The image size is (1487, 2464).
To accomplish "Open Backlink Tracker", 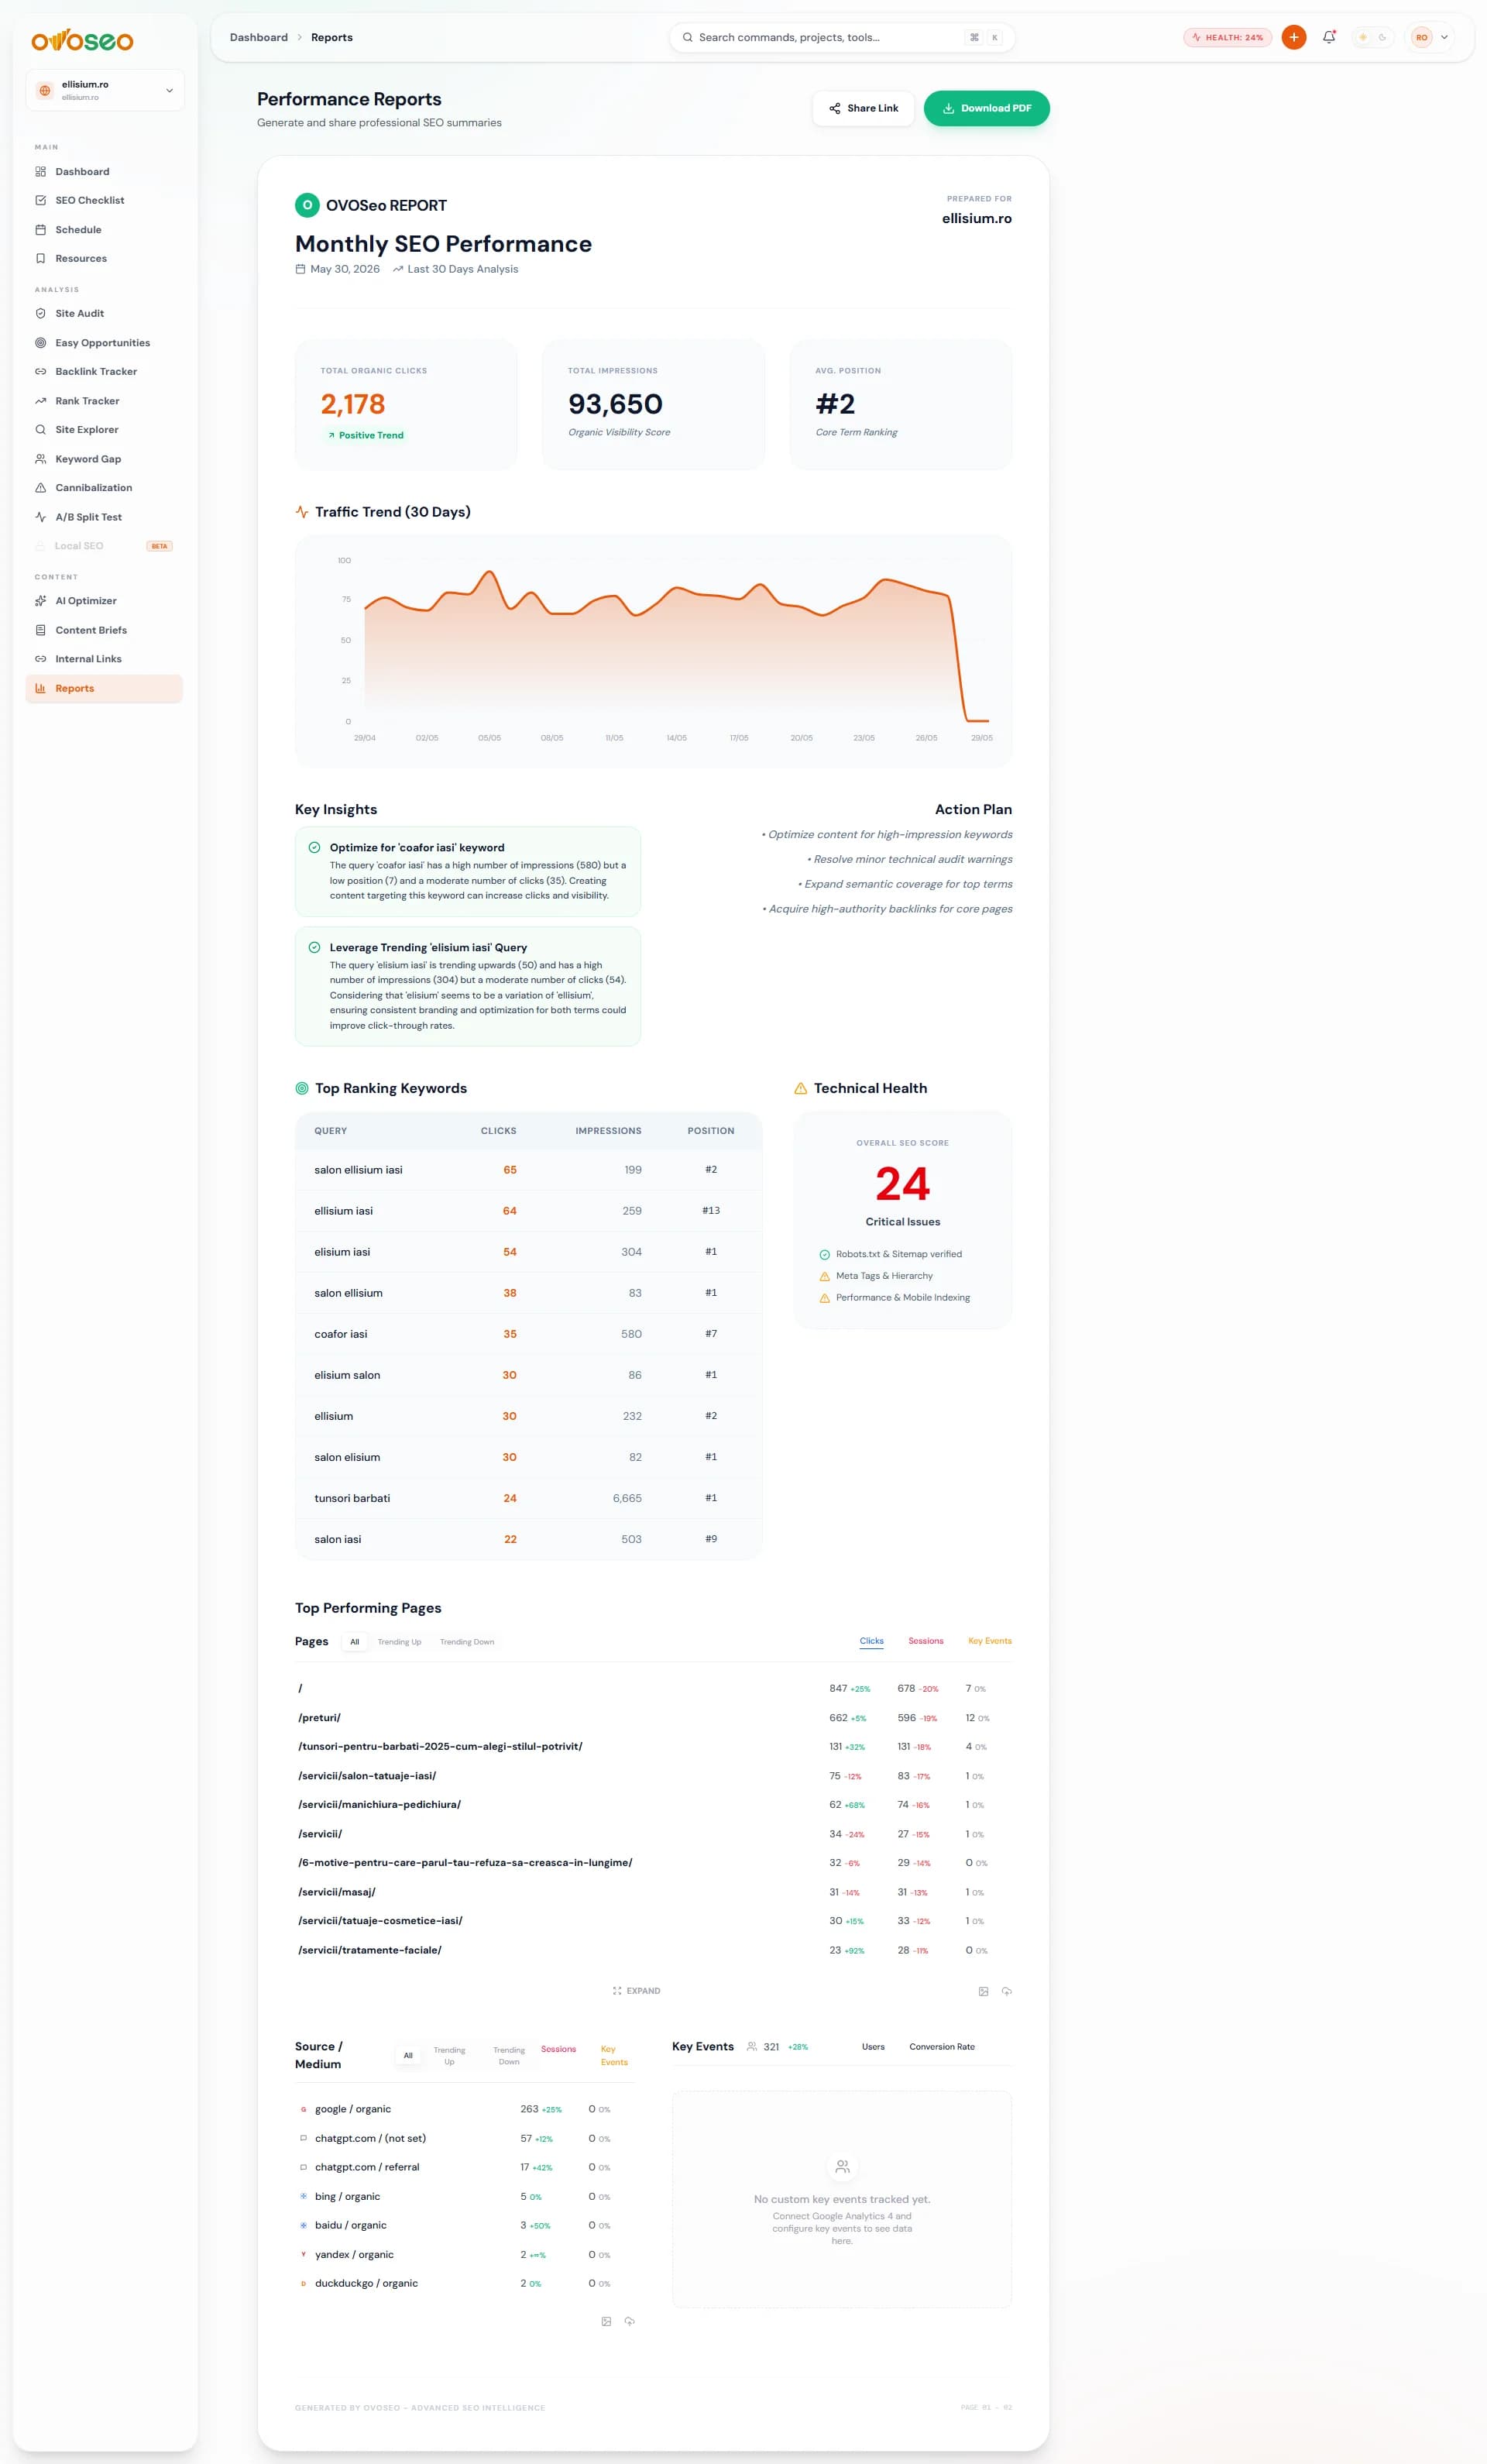I will pyautogui.click(x=104, y=371).
